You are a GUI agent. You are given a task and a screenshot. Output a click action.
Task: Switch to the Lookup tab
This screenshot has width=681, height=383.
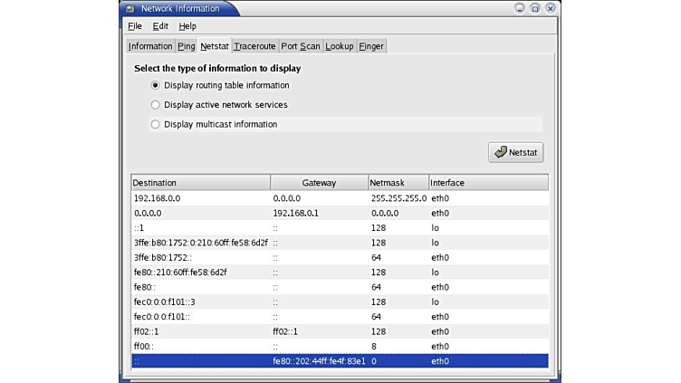pyautogui.click(x=340, y=46)
